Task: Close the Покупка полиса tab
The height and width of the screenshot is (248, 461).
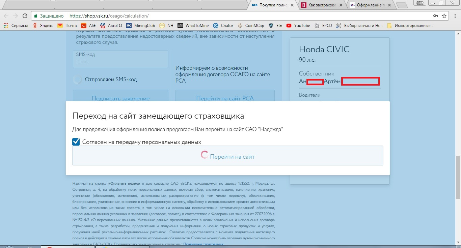Action: 292,5
